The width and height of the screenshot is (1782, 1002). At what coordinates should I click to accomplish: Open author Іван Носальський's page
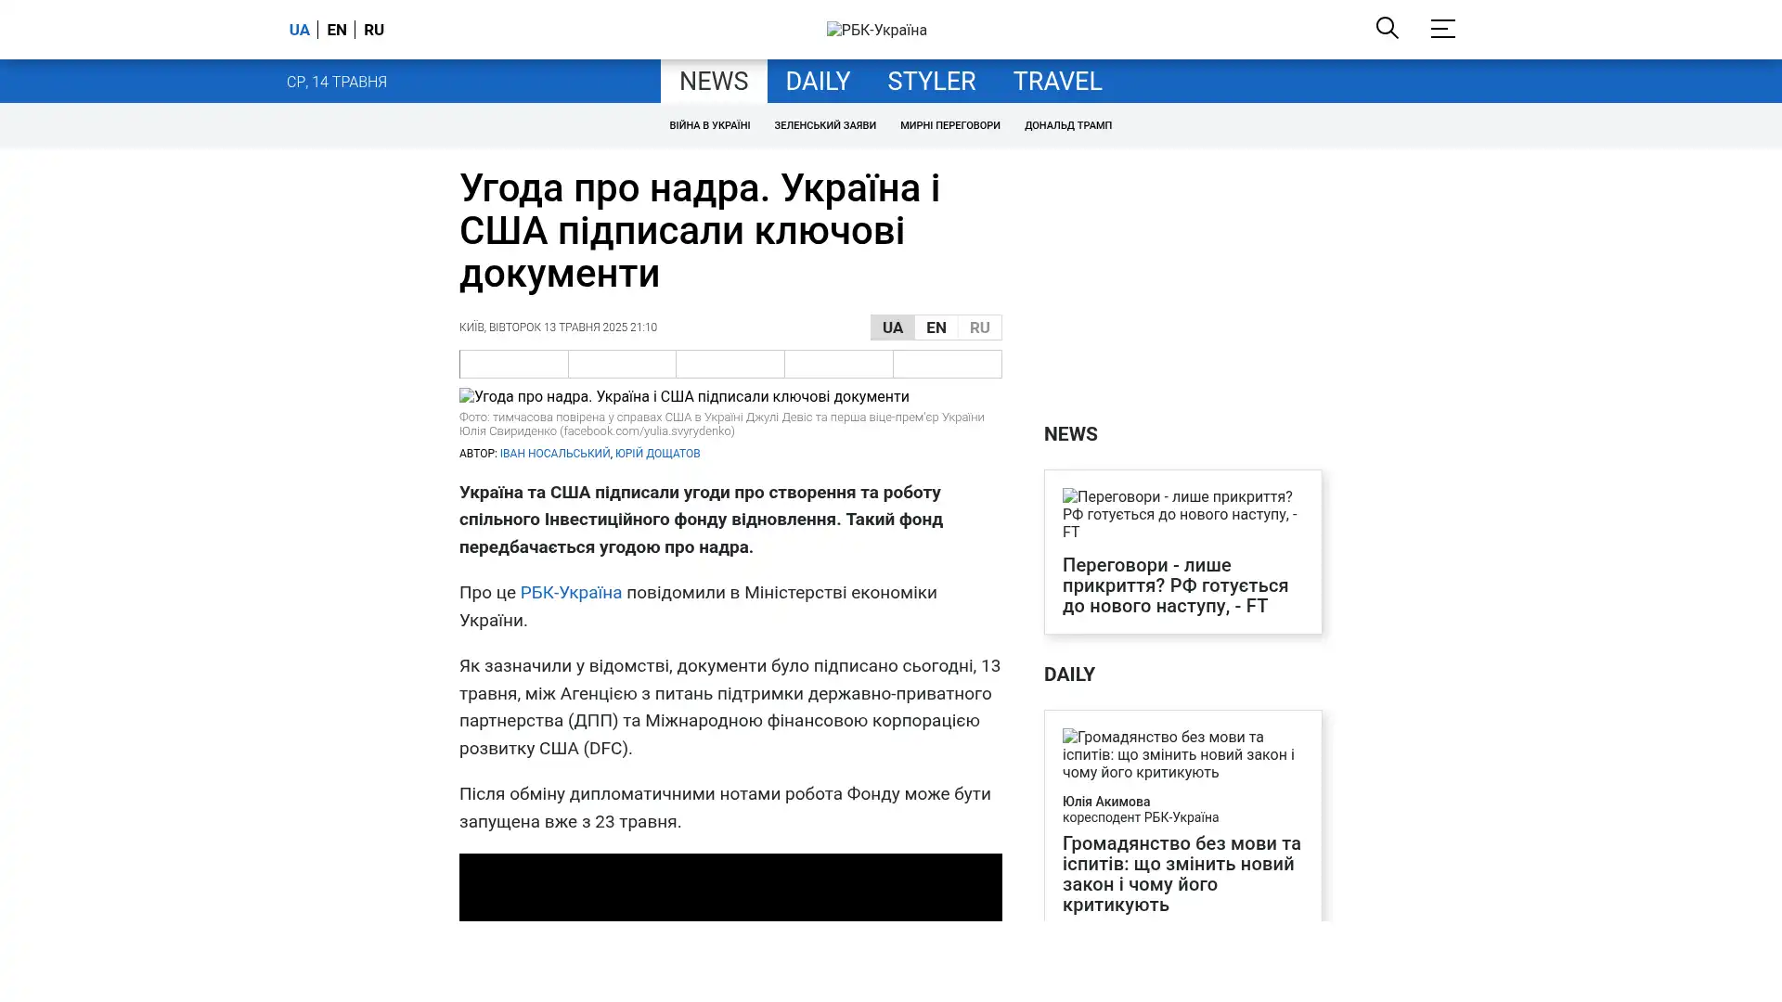[554, 454]
